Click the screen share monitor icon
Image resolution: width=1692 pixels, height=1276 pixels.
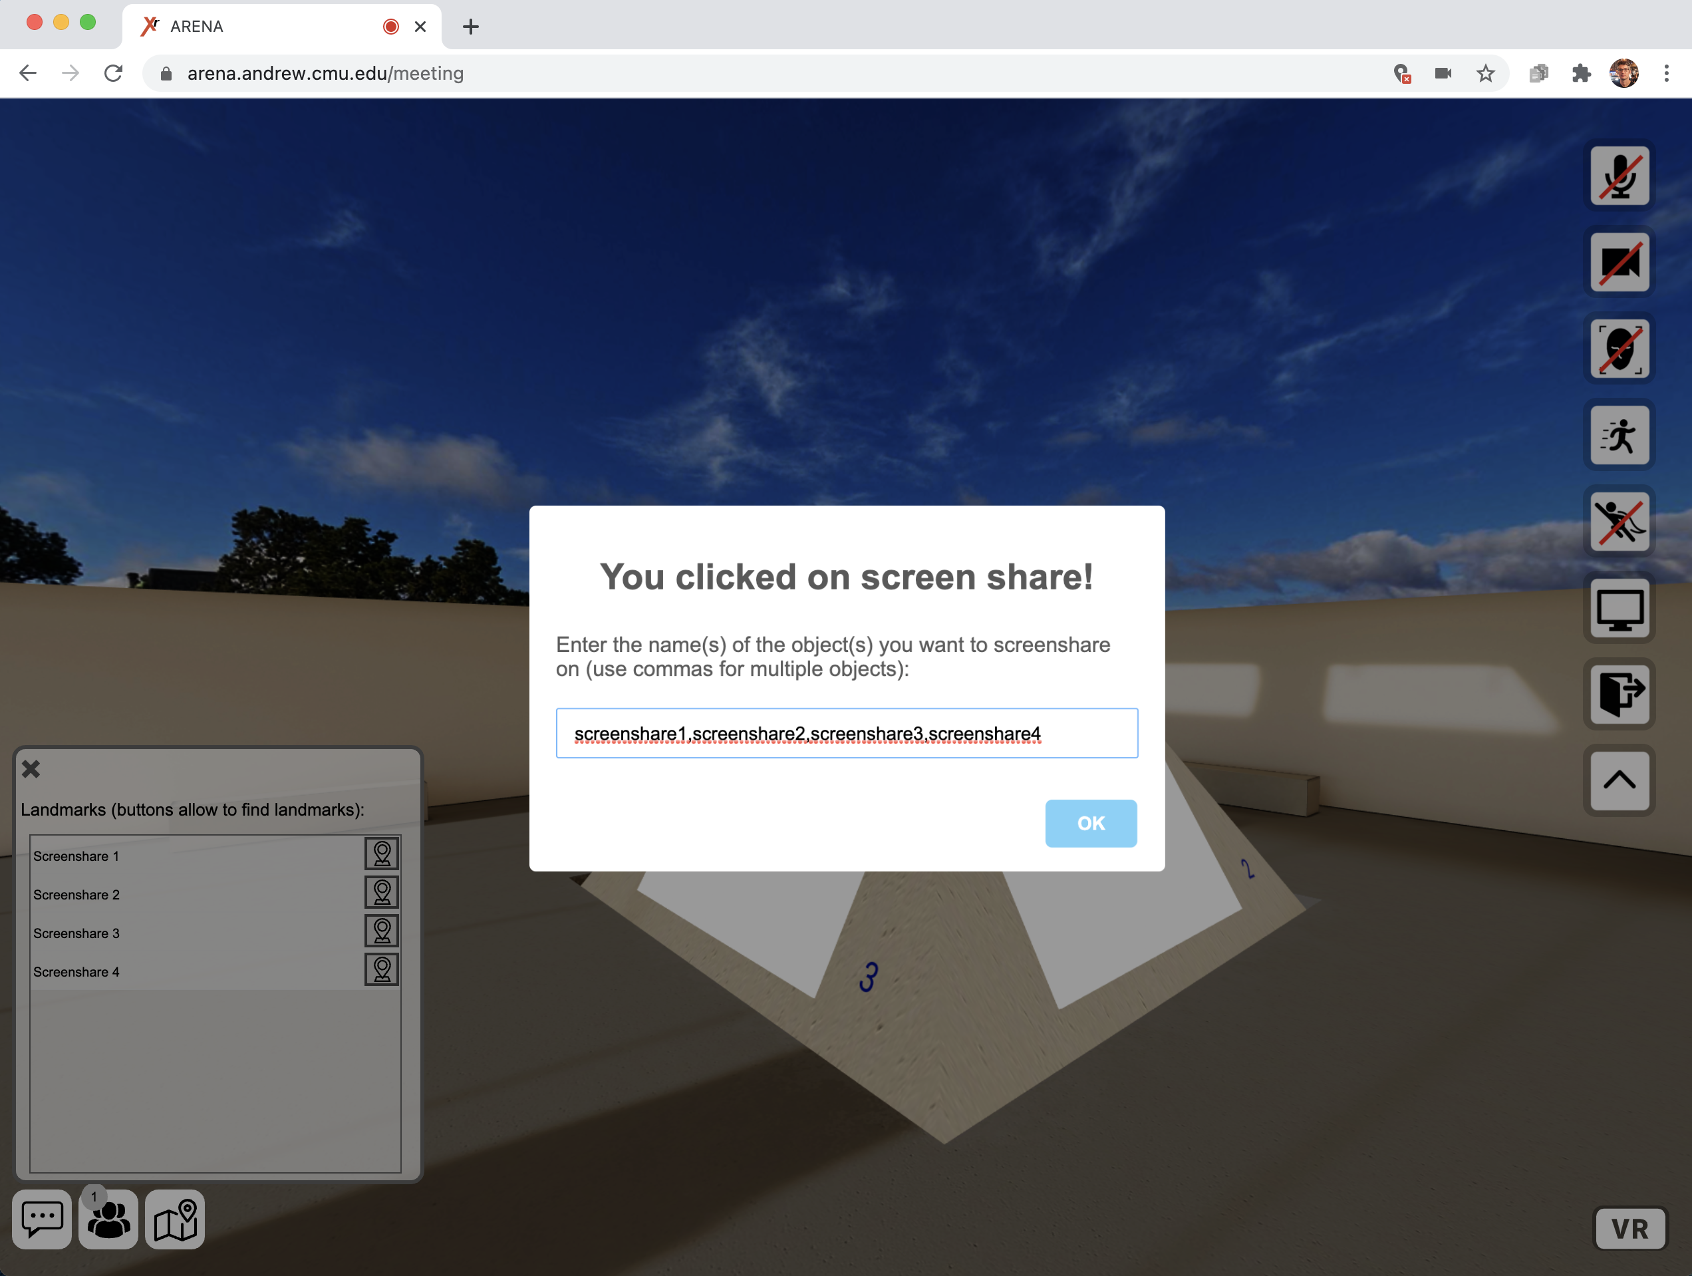point(1620,609)
